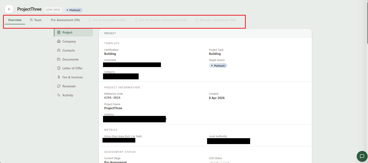
Task: Click the Address label
Action: (x=109, y=114)
